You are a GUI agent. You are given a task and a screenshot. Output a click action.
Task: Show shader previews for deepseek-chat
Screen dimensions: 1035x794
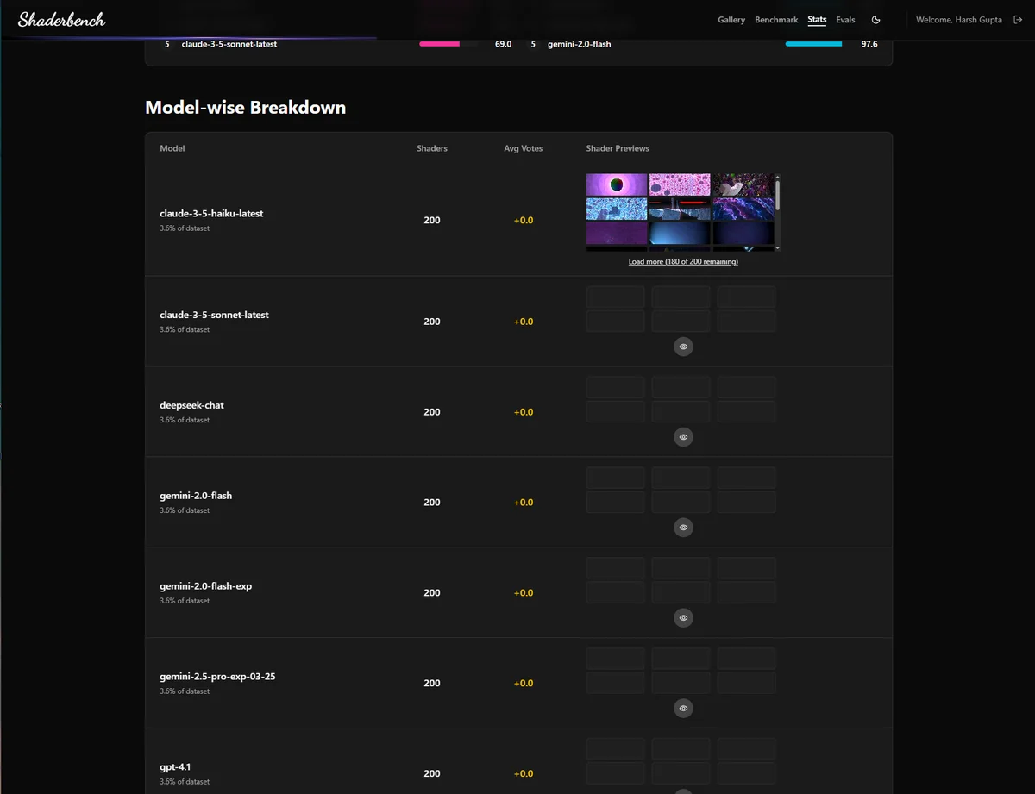(x=682, y=436)
